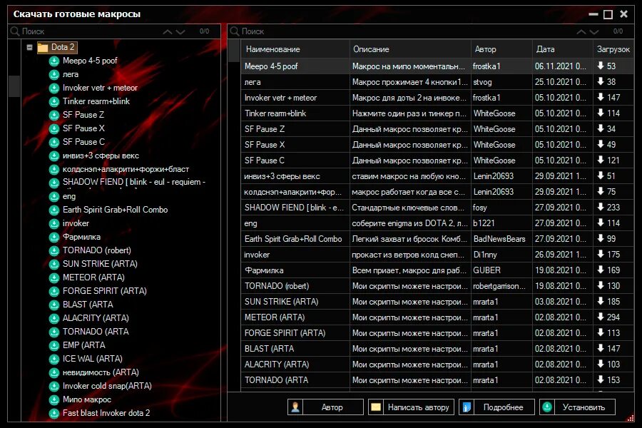Image resolution: width=642 pixels, height=428 pixels.
Task: Click the window resize grip at corner
Action: tap(631, 418)
